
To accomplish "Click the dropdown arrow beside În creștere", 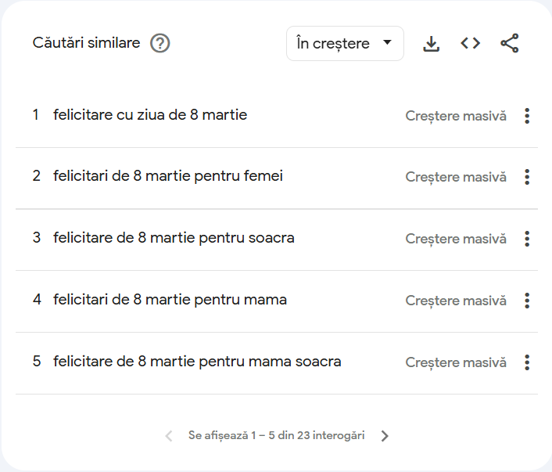I will tap(387, 42).
